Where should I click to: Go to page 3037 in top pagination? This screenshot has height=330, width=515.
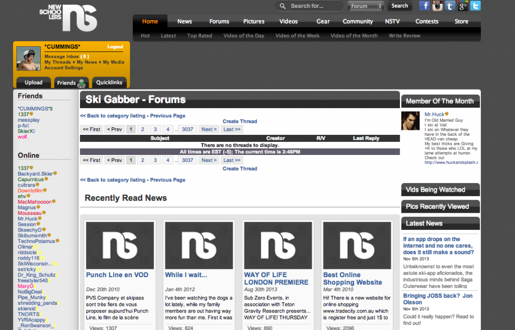tap(188, 129)
